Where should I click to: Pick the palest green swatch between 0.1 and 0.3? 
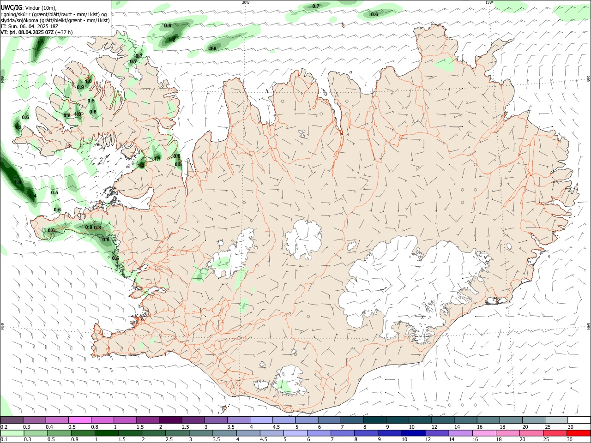[x=12, y=433]
